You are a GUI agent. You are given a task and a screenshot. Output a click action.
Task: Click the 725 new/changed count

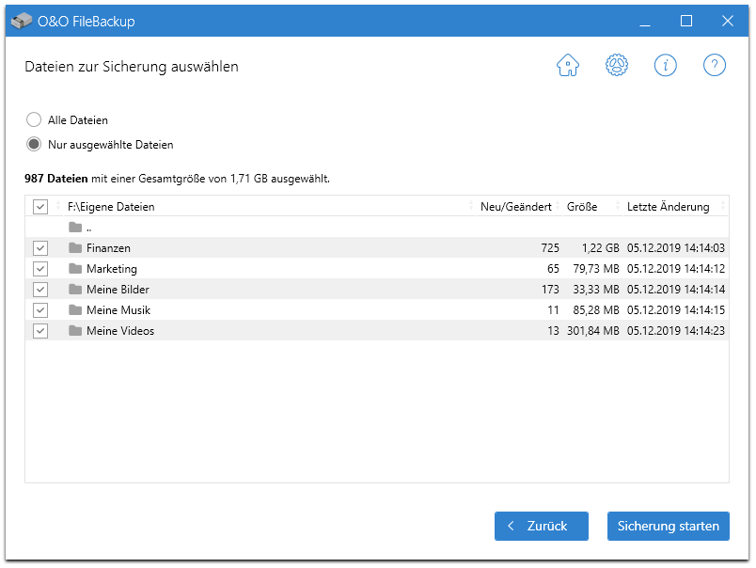[550, 248]
